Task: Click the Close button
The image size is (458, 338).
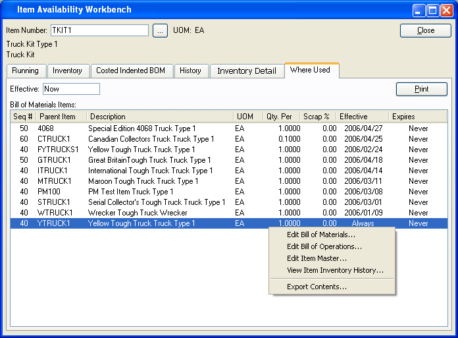Action: pos(426,30)
